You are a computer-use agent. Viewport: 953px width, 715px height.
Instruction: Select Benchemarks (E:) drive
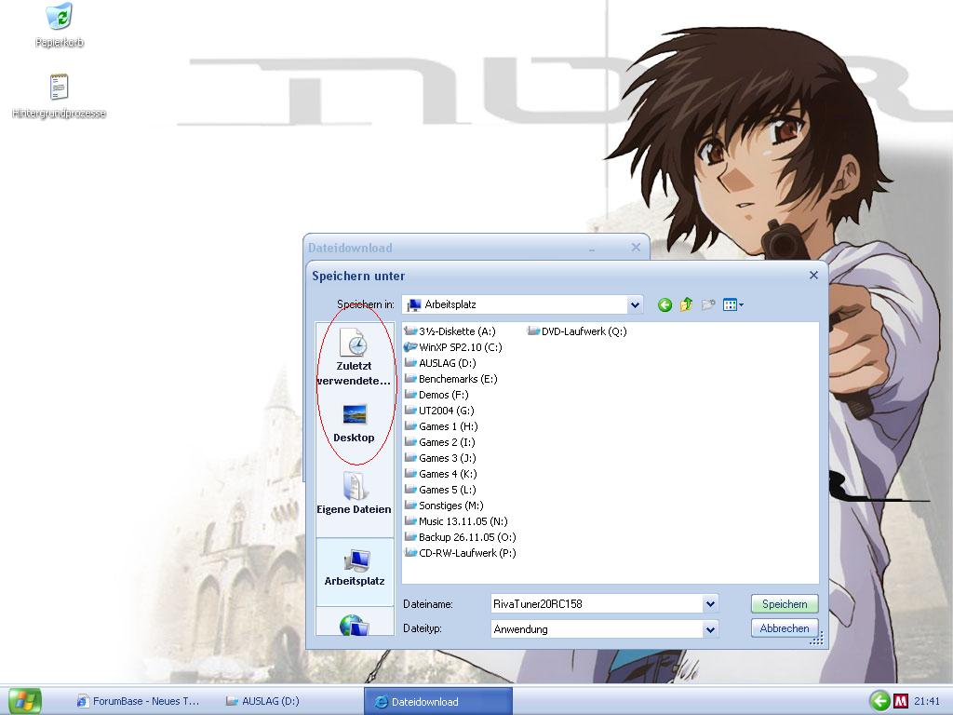pos(451,379)
